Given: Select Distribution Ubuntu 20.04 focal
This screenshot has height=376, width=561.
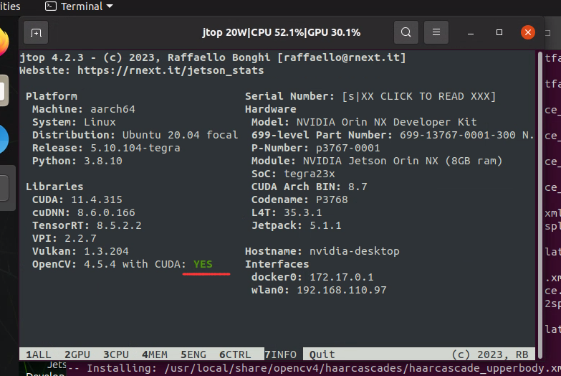Looking at the screenshot, I should pos(181,135).
